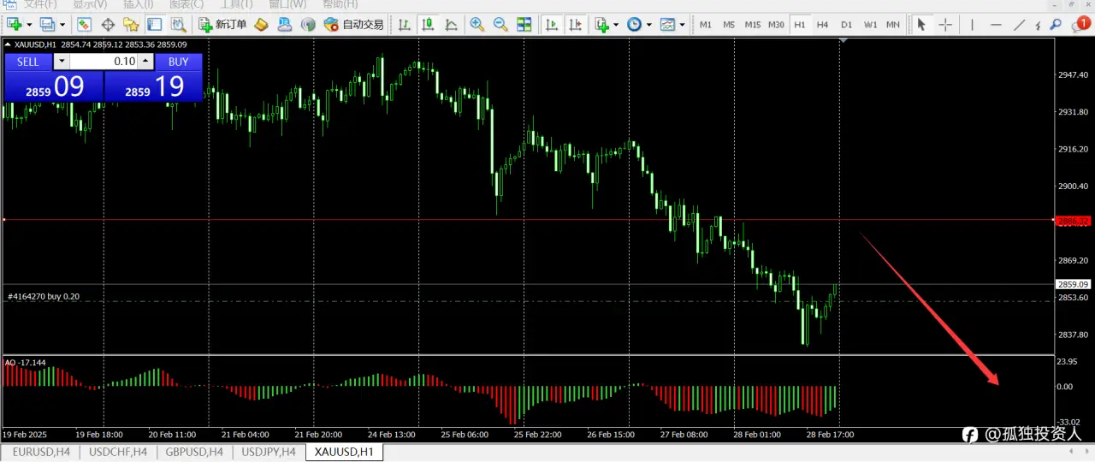Open the Market Watch panel icon
This screenshot has width=1095, height=462.
pyautogui.click(x=84, y=25)
